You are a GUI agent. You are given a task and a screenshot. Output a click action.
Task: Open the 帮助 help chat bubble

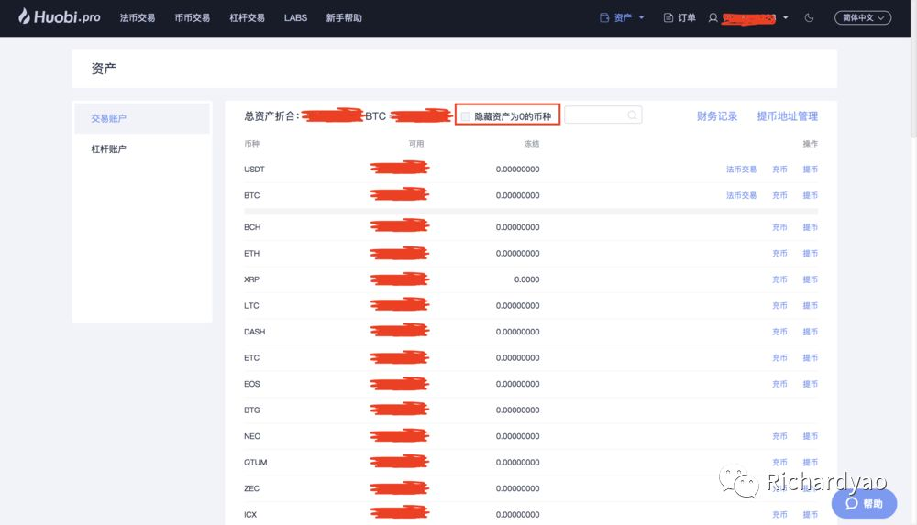pyautogui.click(x=864, y=503)
